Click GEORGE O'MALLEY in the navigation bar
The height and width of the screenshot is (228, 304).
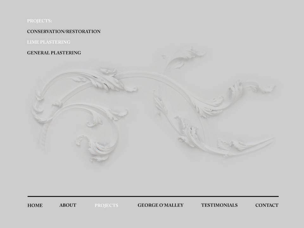[x=160, y=205]
